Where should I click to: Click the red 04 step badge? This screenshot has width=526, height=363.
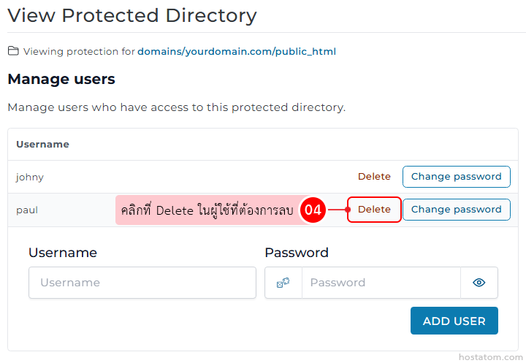[x=313, y=210]
